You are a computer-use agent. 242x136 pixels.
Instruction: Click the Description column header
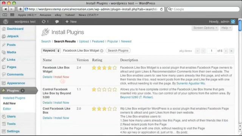pos(129,60)
